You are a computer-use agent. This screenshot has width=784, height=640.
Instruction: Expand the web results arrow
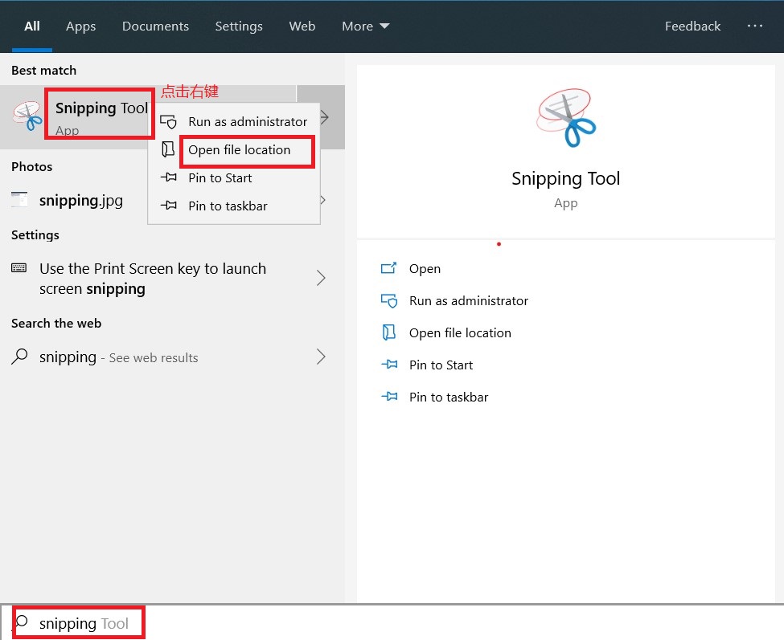point(322,357)
